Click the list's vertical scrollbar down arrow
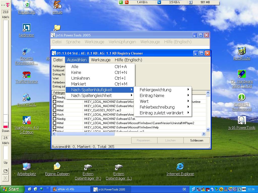 coord(208,129)
